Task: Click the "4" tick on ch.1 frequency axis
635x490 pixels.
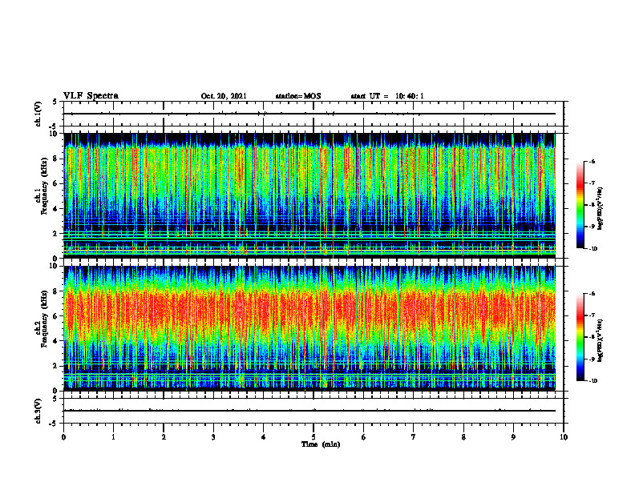Action: 55,209
